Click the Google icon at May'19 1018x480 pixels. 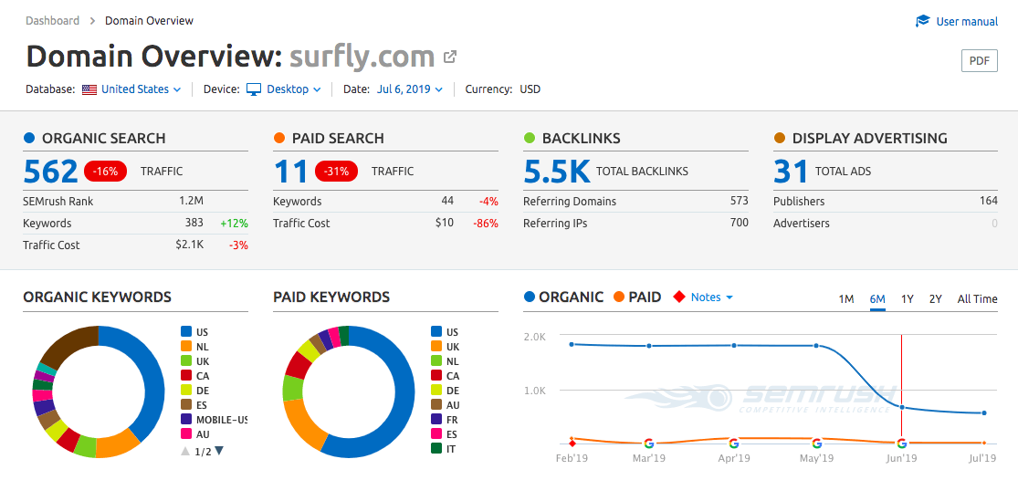pyautogui.click(x=817, y=443)
